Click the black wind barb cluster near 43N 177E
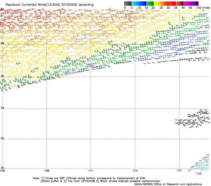Screen dimensions: 211x186 point(192,118)
